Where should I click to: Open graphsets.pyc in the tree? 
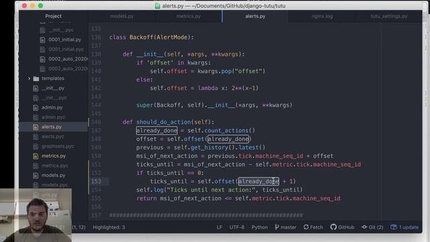pos(58,147)
